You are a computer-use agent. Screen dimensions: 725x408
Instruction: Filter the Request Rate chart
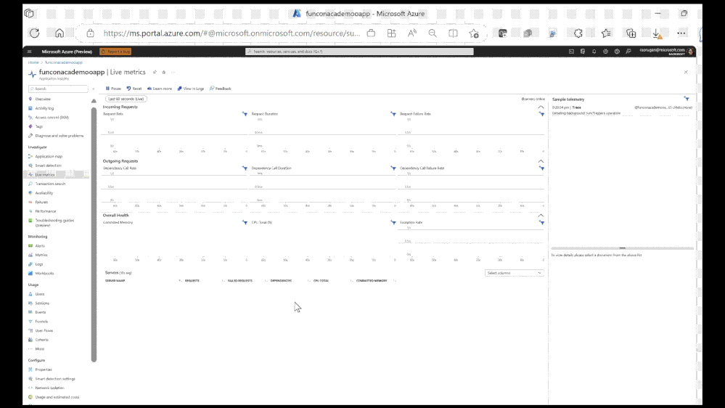coord(245,114)
